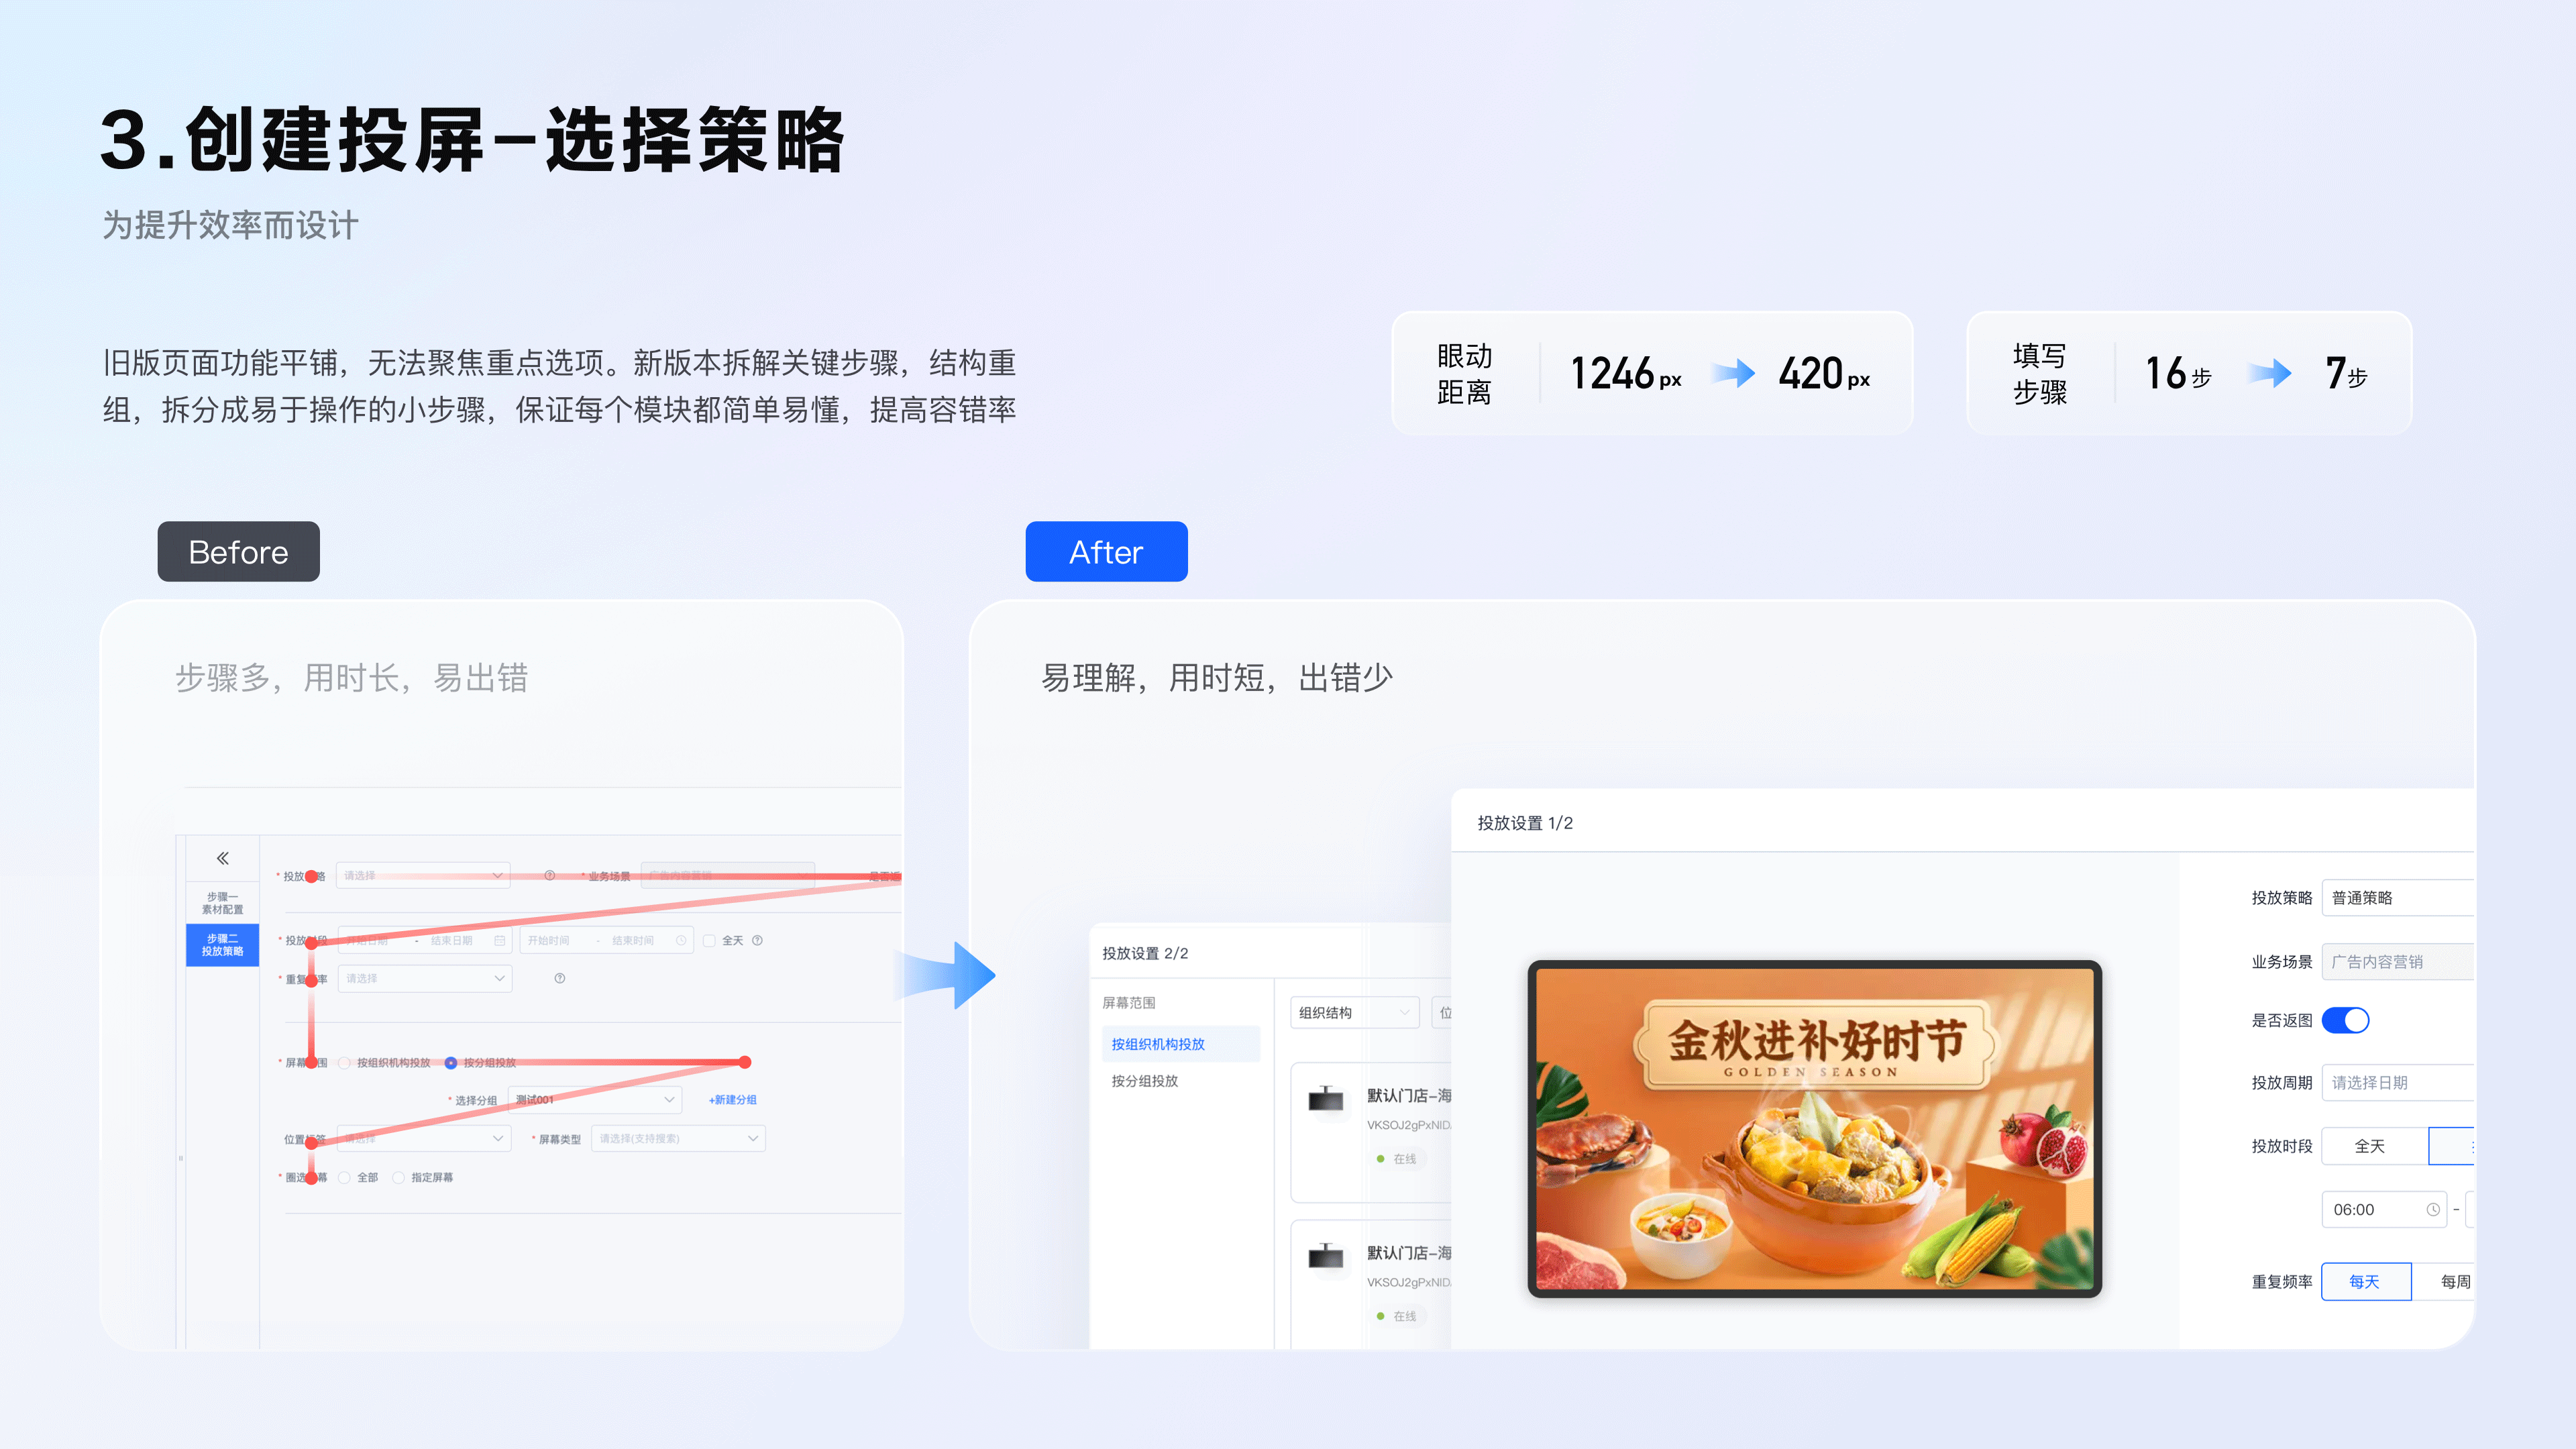Open 业务场景 dropdown in Before form

pyautogui.click(x=727, y=875)
